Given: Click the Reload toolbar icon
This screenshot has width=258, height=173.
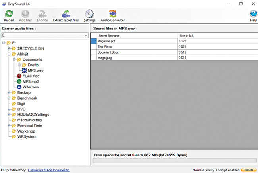Looking at the screenshot, I should point(9,13).
